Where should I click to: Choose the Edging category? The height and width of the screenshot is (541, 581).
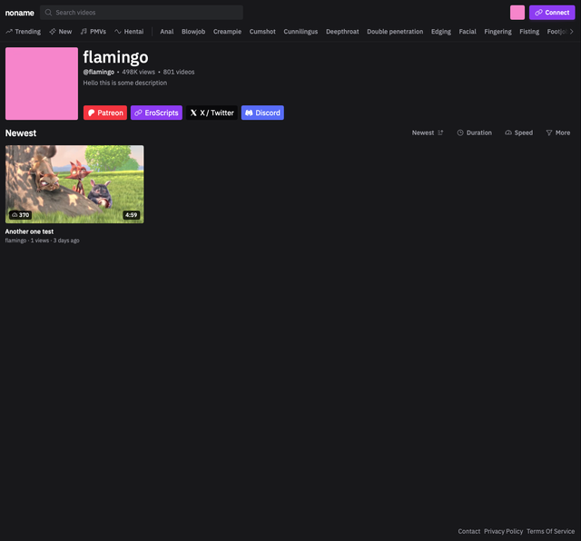click(x=441, y=32)
